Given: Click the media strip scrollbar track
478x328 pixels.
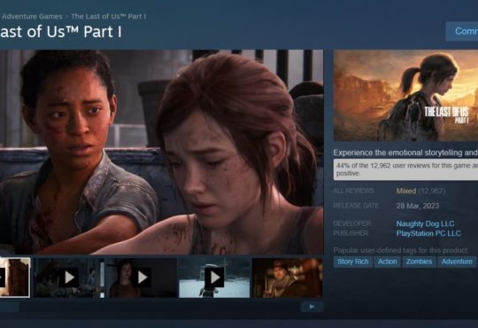Looking at the screenshot, I should (160, 307).
